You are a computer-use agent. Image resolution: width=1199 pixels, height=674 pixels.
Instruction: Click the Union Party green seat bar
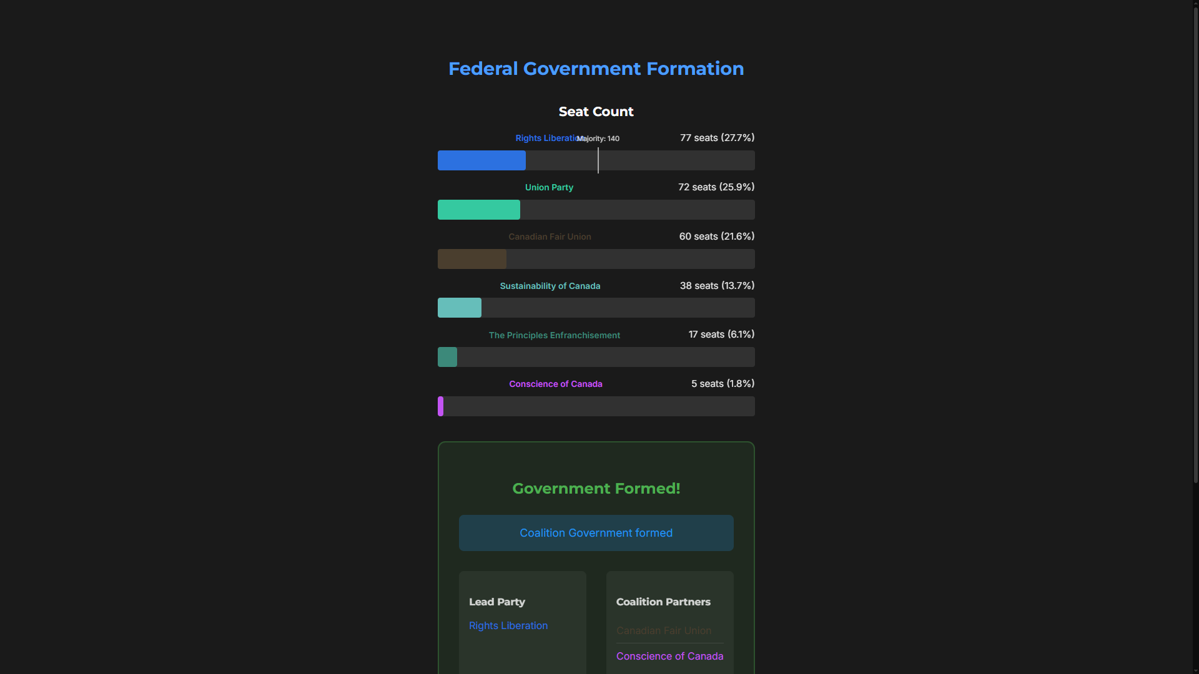pos(478,210)
